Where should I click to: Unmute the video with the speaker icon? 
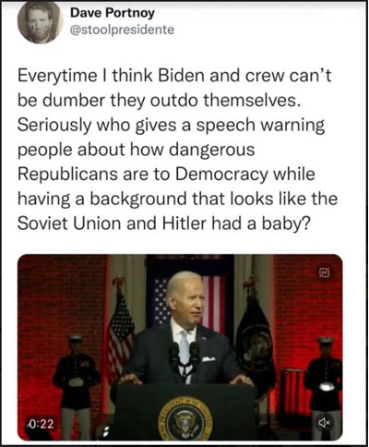(325, 423)
